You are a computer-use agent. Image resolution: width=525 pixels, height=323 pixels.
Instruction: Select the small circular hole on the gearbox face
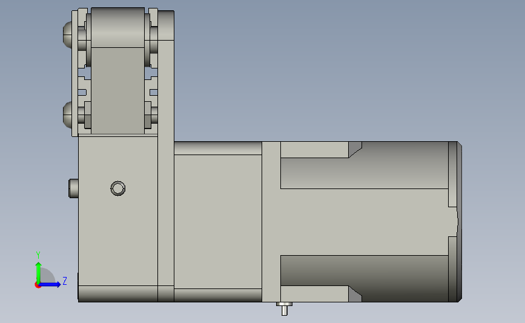[118, 188]
